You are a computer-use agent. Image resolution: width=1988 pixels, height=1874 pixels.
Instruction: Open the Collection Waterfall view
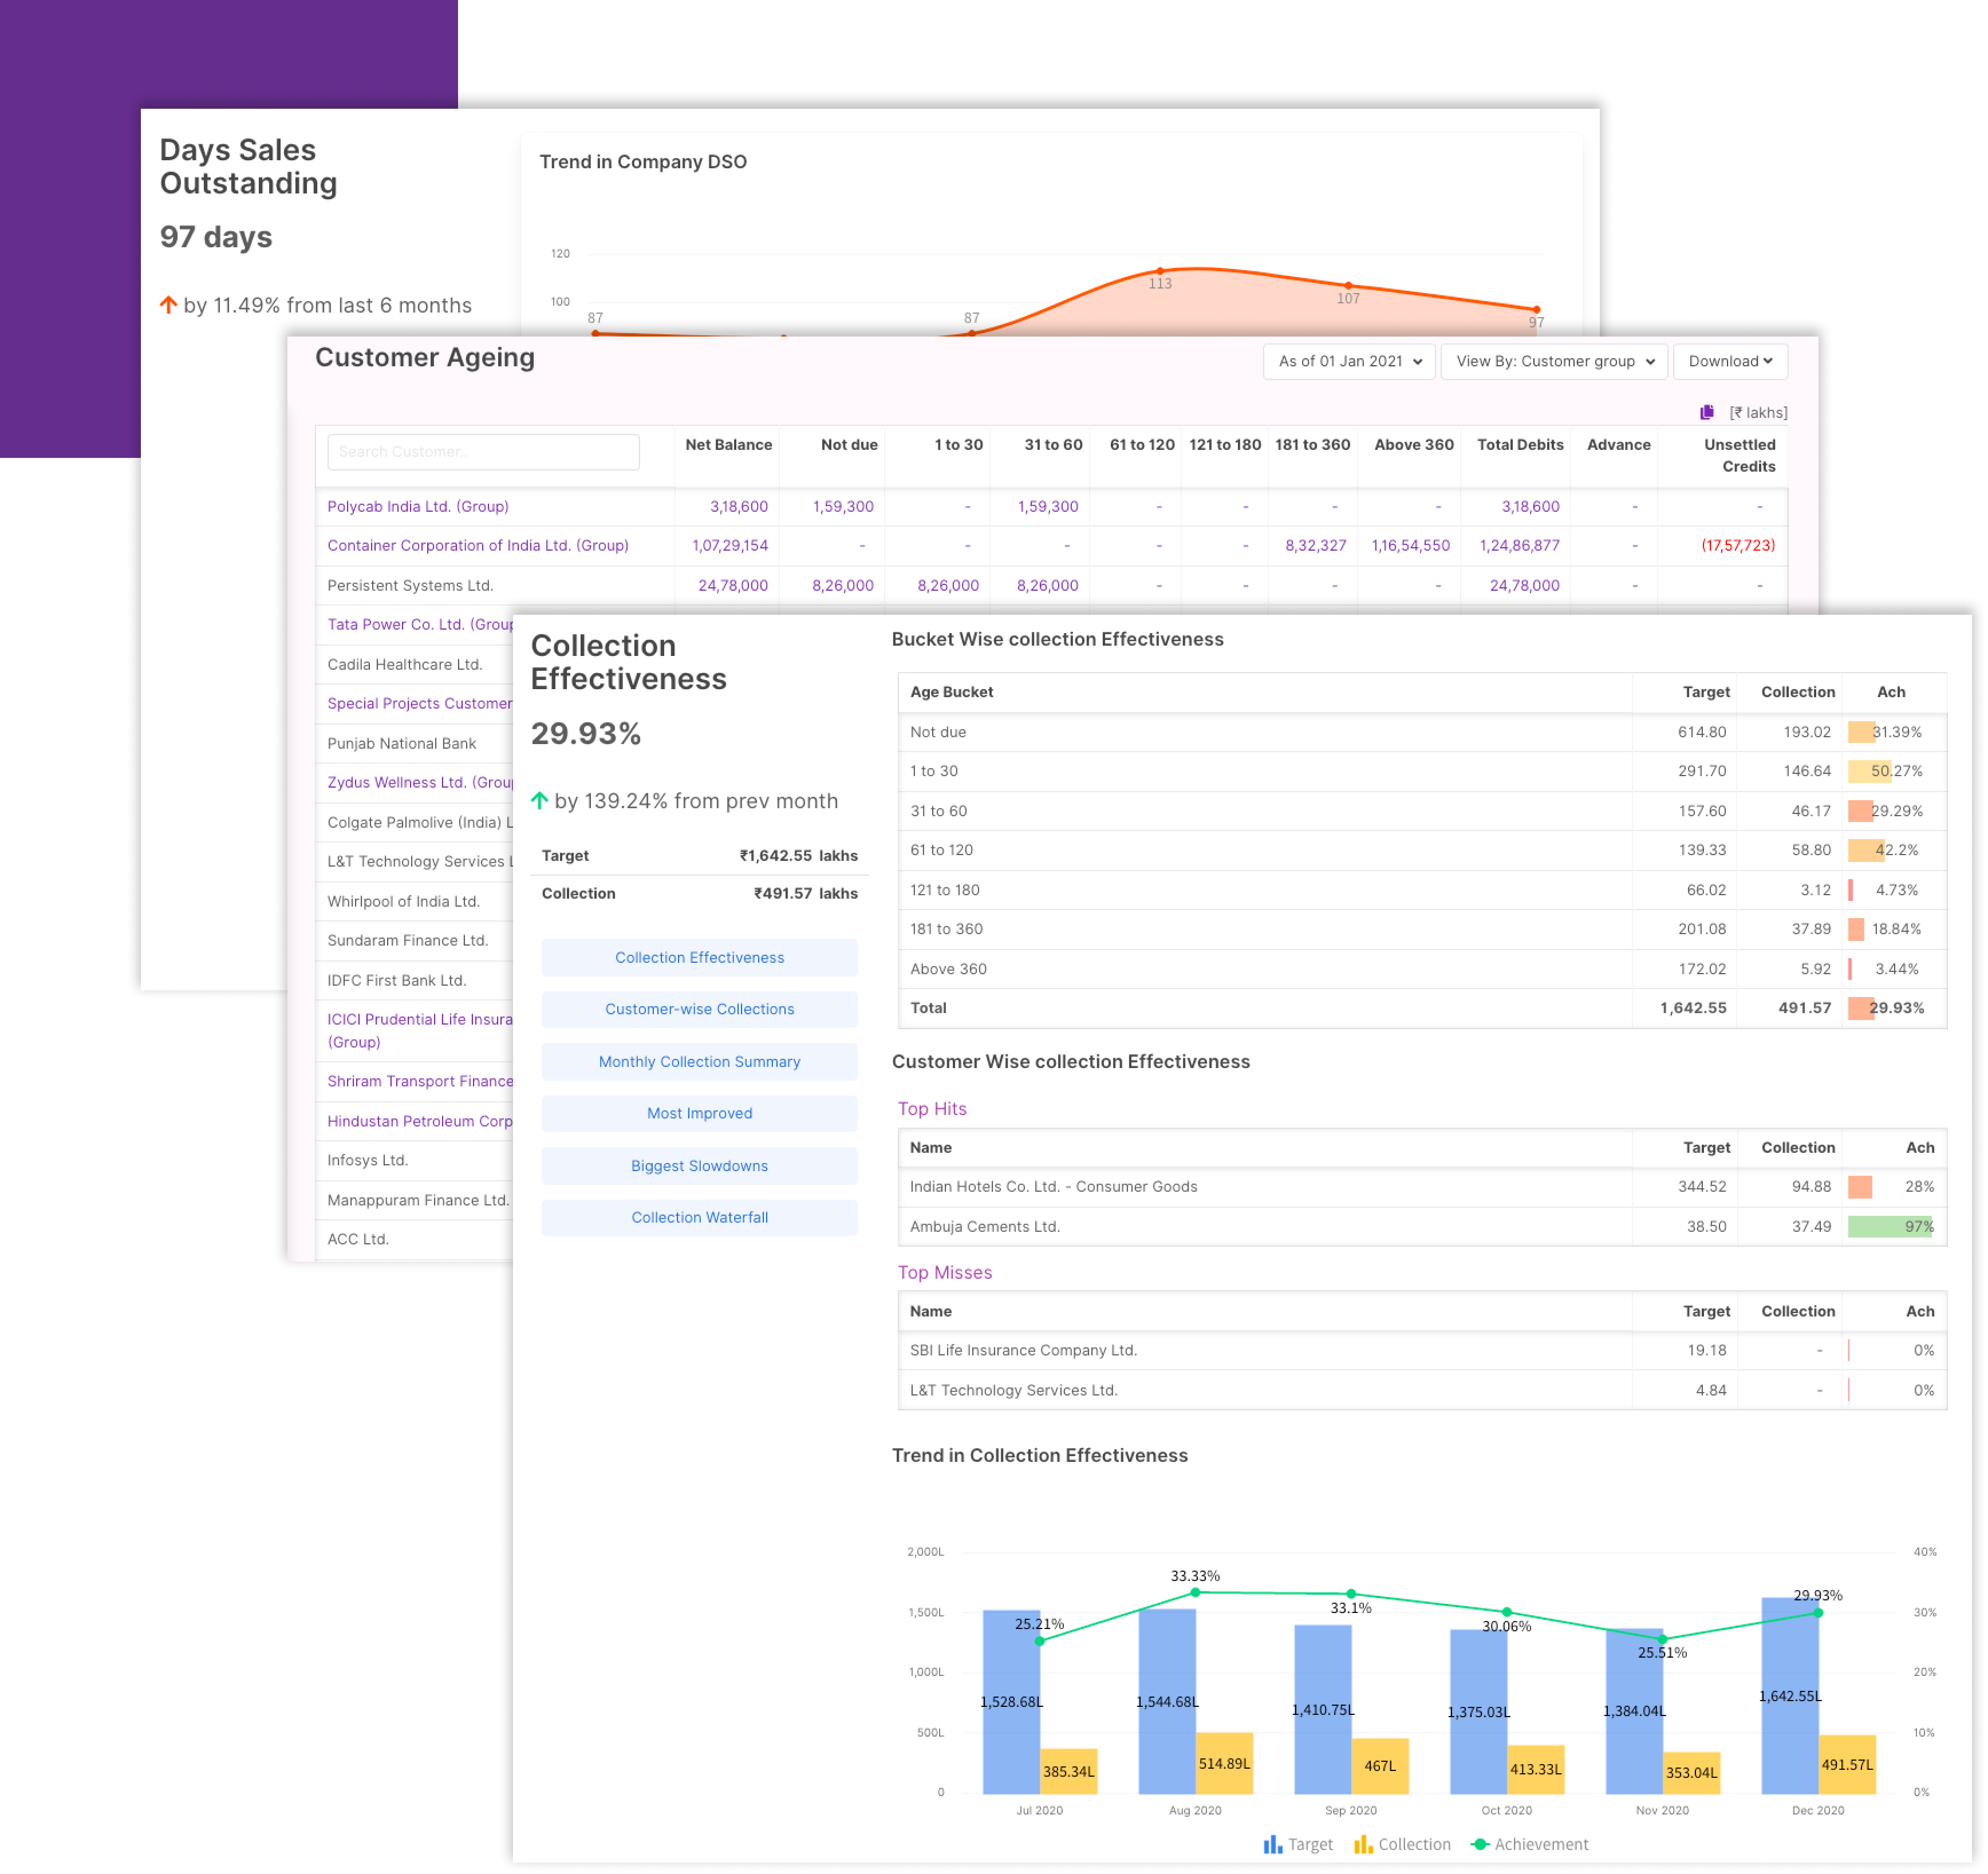point(699,1217)
